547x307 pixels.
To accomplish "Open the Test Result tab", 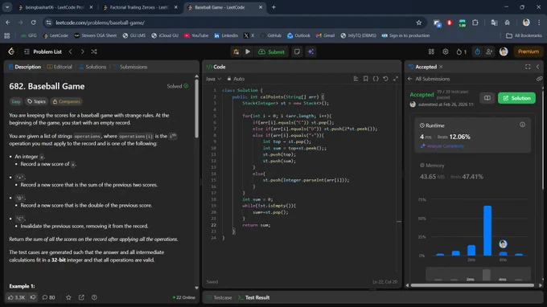I will [253, 297].
